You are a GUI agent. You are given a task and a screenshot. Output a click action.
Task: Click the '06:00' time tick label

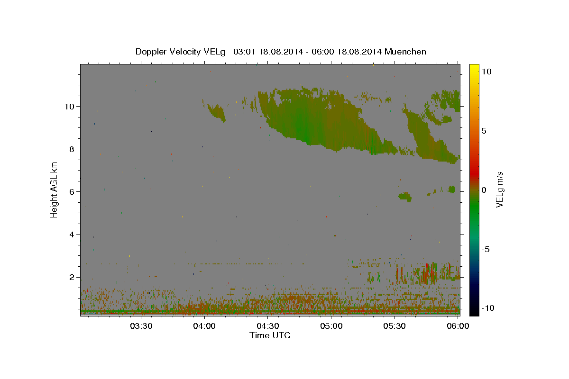click(458, 326)
